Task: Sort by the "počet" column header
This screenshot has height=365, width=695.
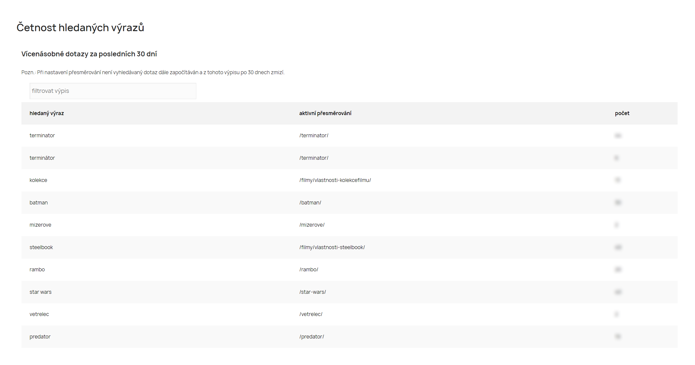Action: click(x=622, y=113)
